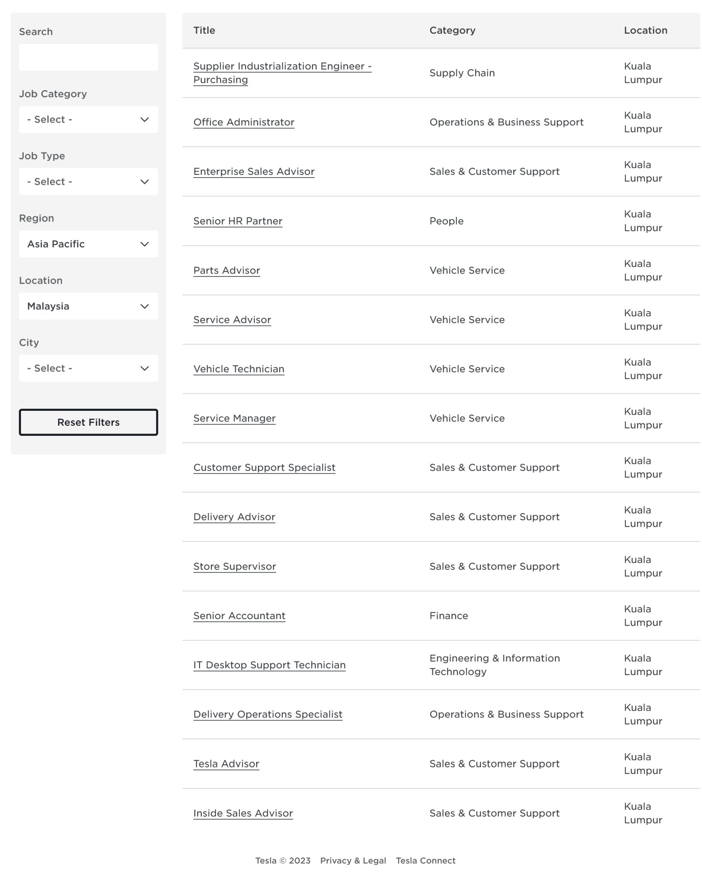This screenshot has height=875, width=702.
Task: View the Inside Sales Advisor job
Action: tap(243, 813)
